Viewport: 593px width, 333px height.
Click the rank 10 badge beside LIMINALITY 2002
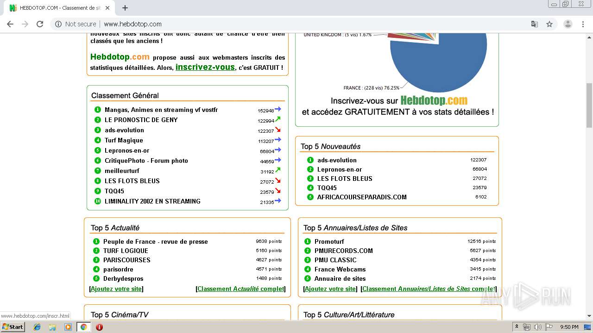[98, 201]
